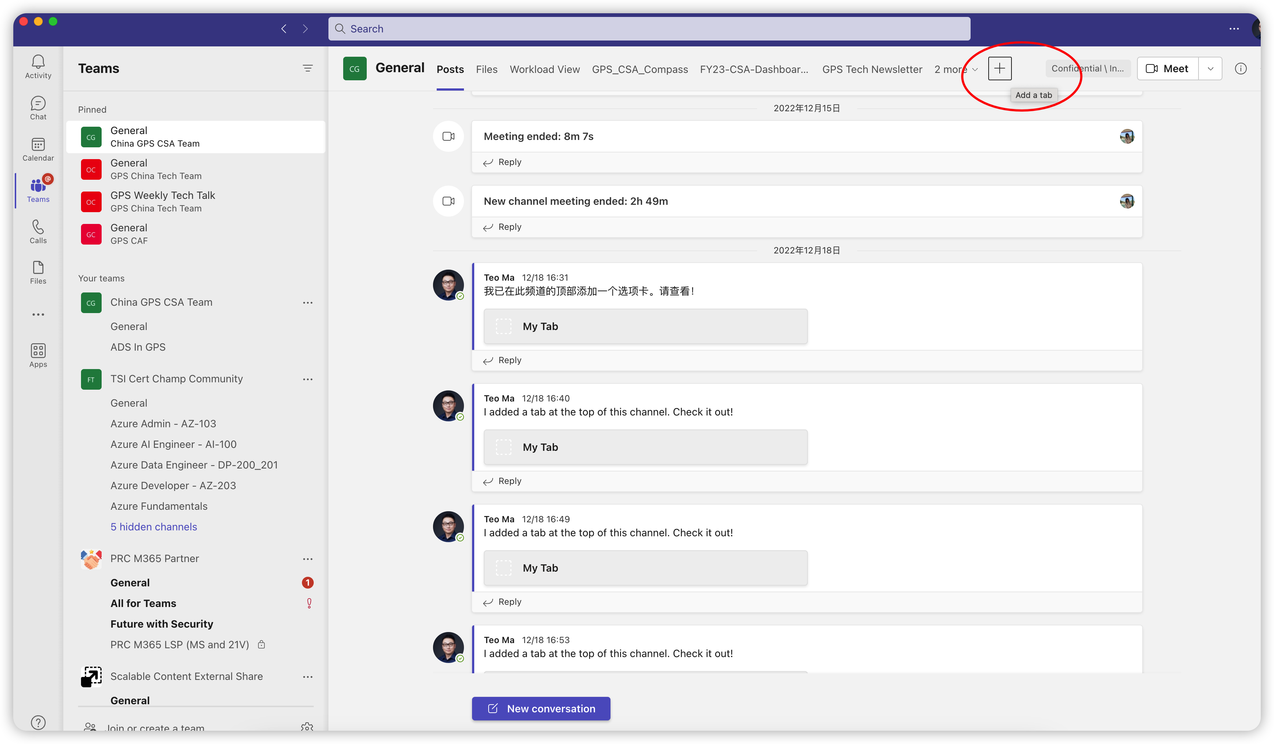This screenshot has width=1274, height=744.
Task: Show the 5 hidden channels
Action: pos(154,527)
